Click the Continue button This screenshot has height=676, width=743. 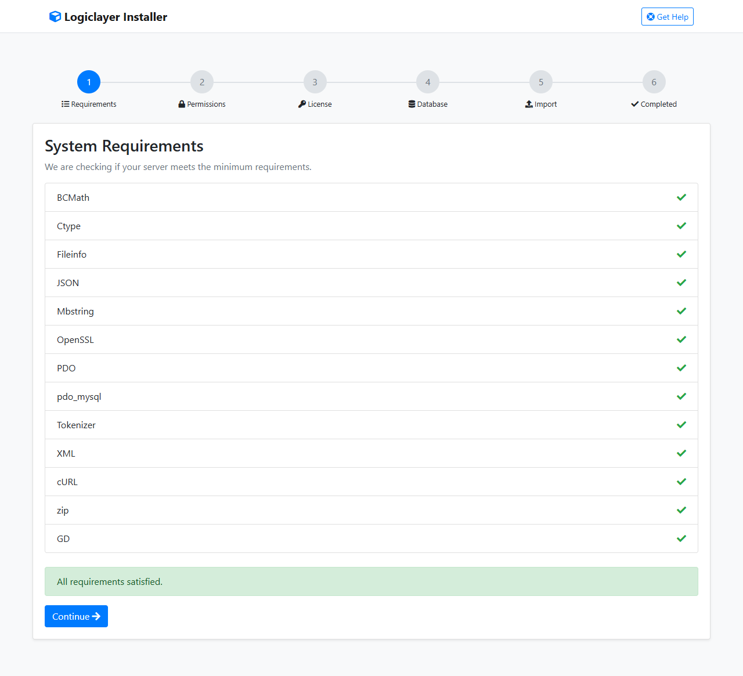(x=76, y=616)
